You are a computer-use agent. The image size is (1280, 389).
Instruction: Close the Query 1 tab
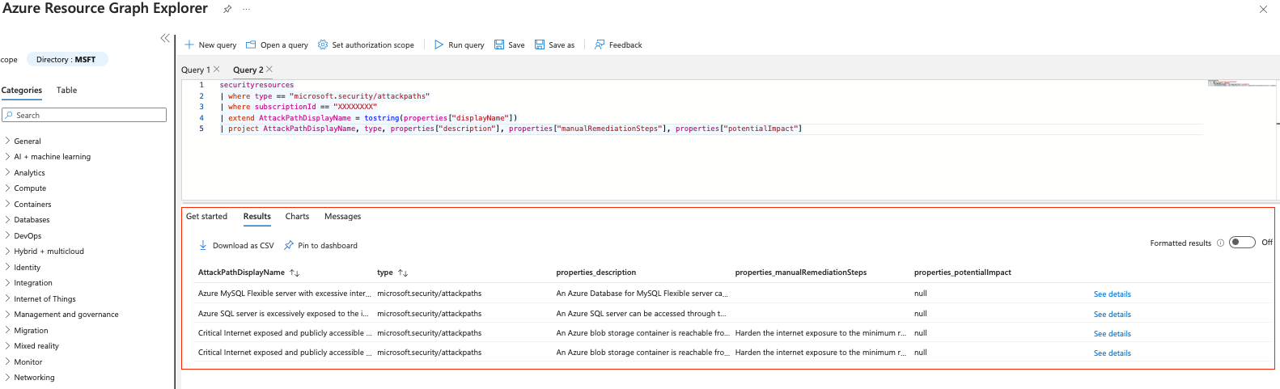click(216, 70)
